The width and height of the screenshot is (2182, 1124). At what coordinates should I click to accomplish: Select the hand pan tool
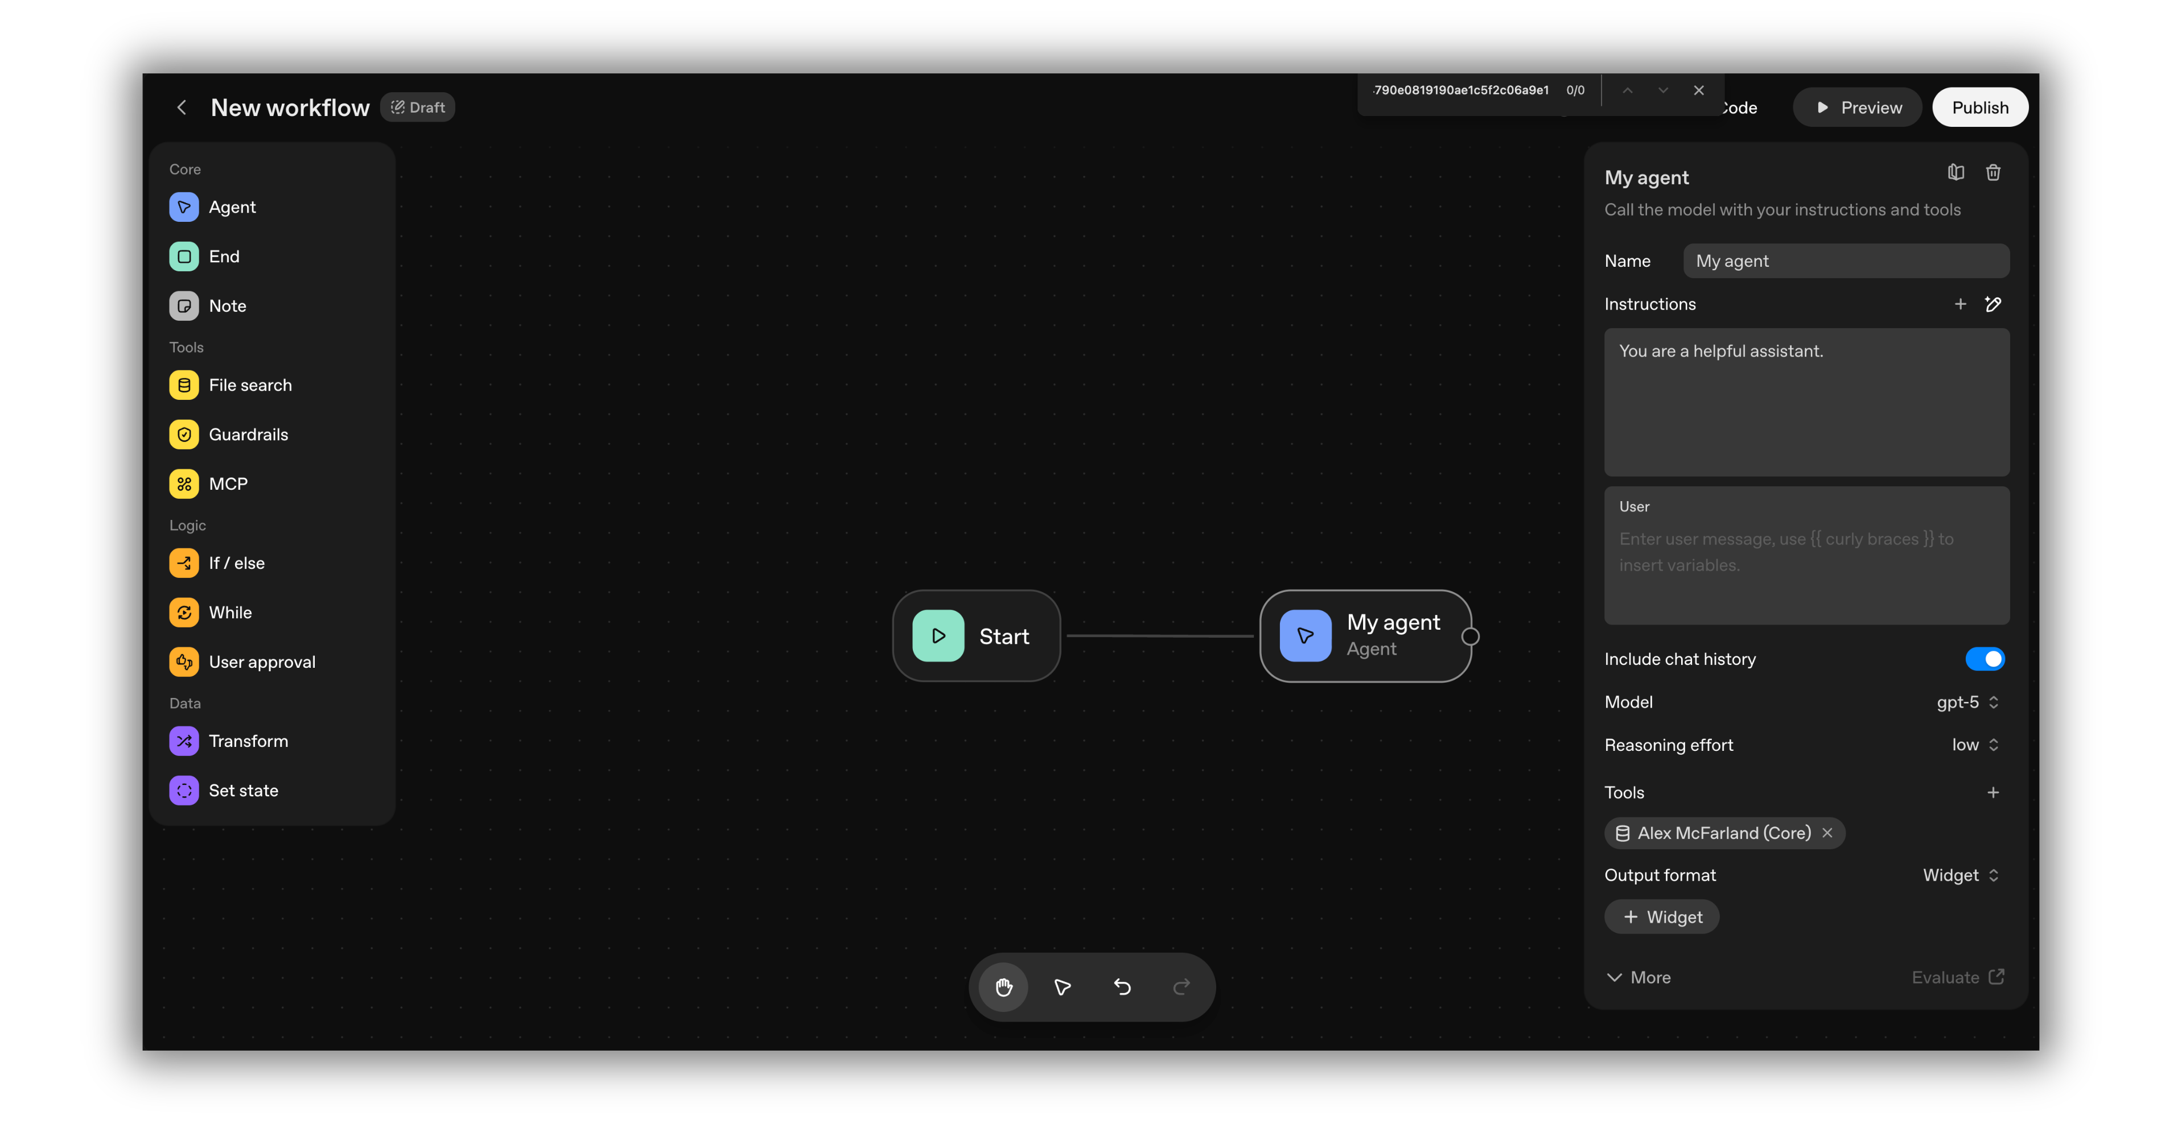1004,987
